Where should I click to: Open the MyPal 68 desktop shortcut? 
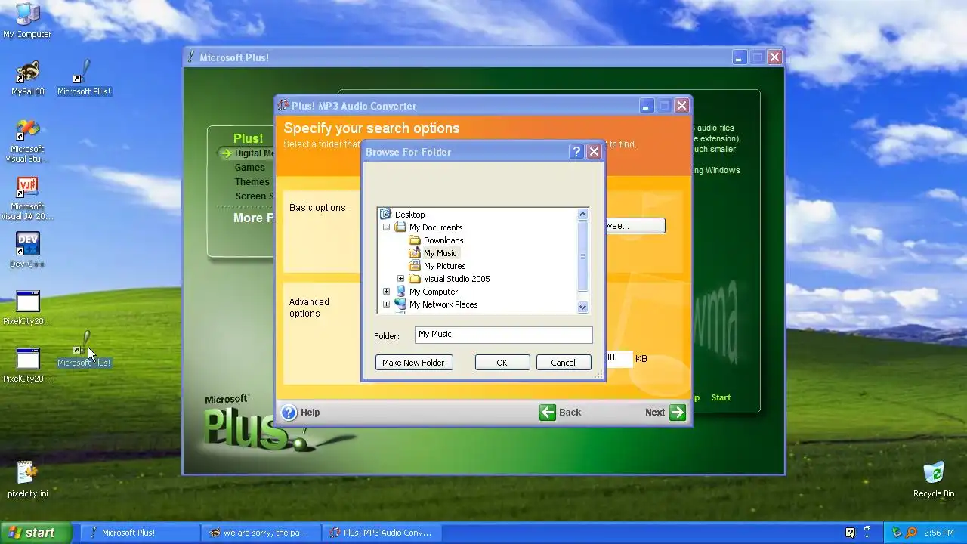[27, 79]
